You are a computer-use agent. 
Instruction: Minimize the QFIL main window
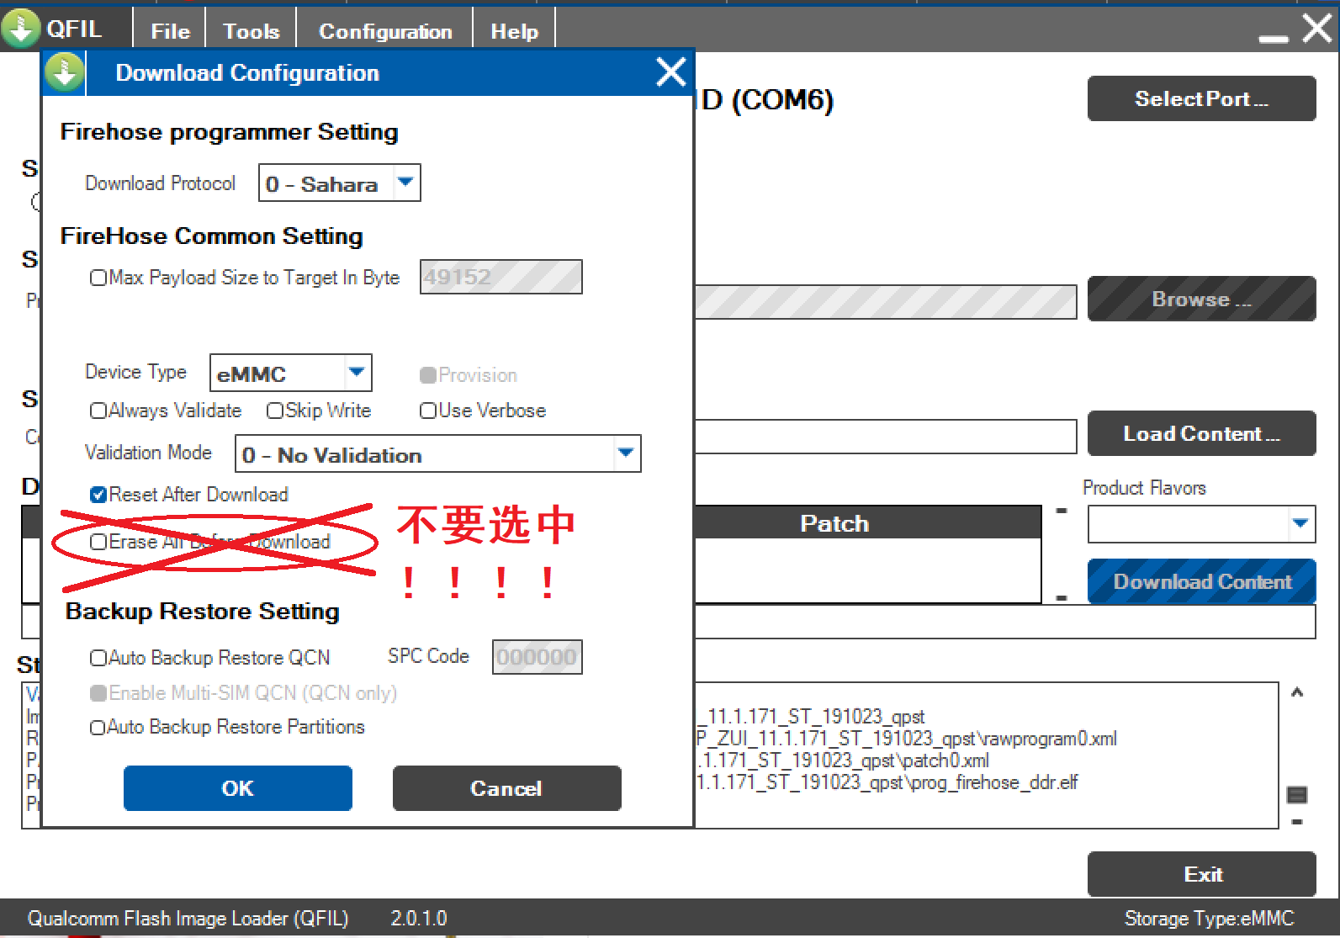[x=1273, y=38]
